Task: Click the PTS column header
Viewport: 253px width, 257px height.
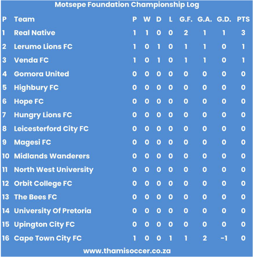Action: [x=243, y=19]
